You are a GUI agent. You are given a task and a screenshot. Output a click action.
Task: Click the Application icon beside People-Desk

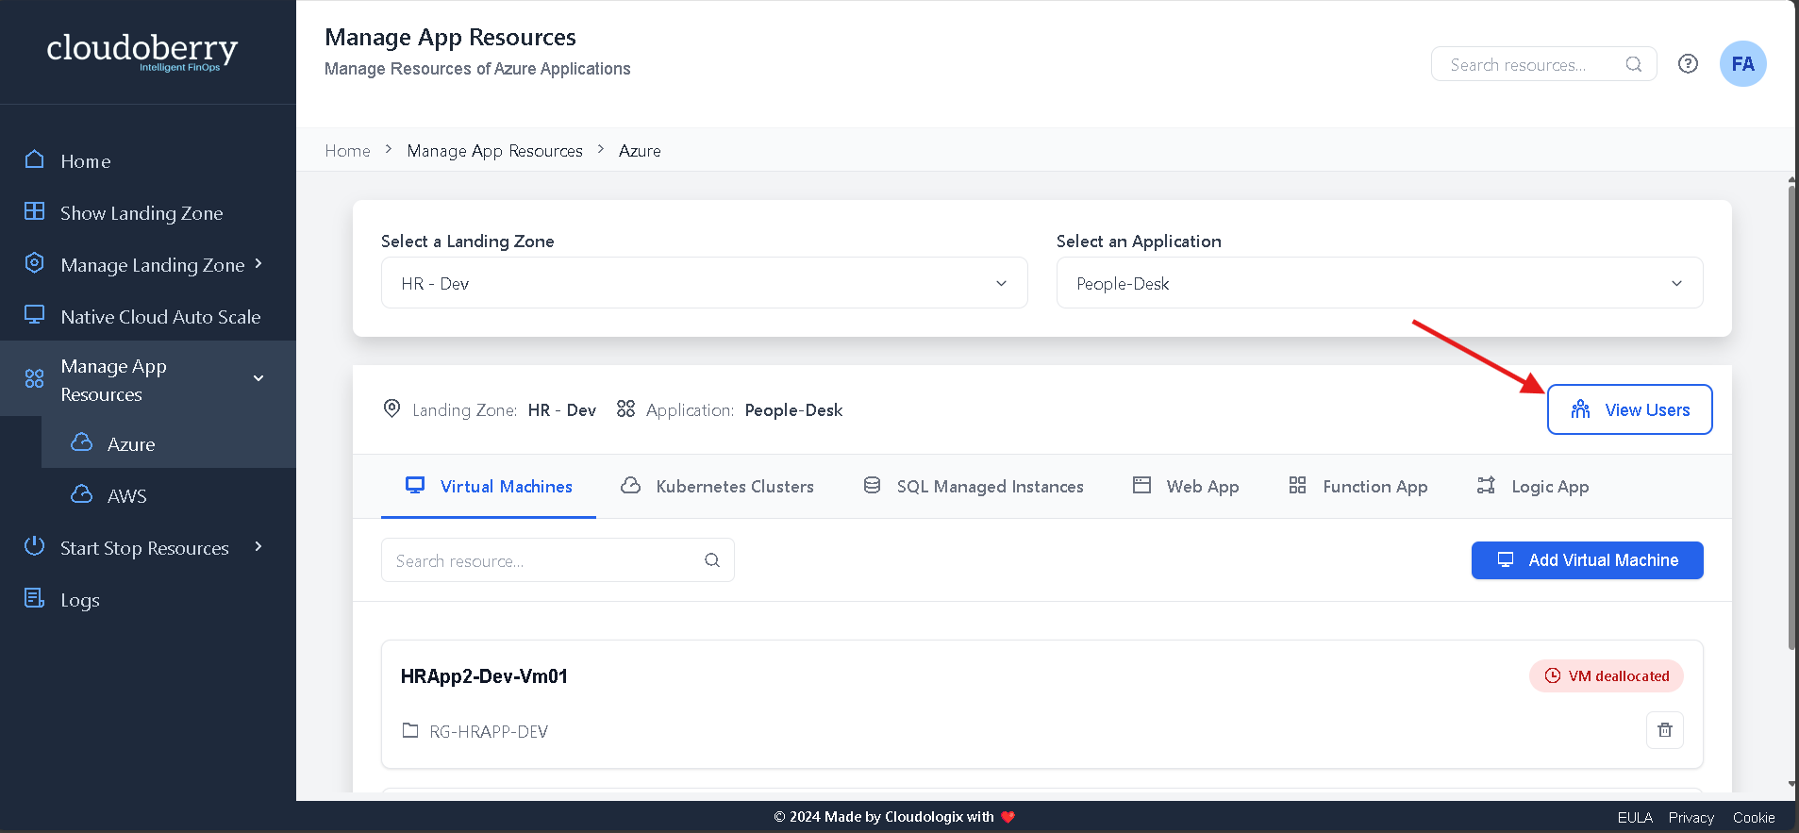click(x=625, y=408)
